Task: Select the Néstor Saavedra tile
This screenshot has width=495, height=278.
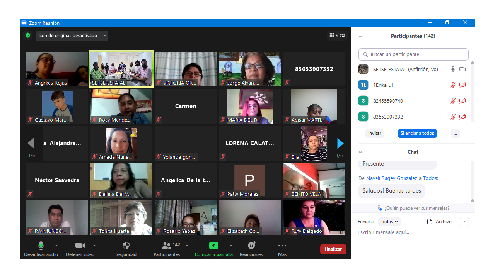Action: [x=57, y=180]
